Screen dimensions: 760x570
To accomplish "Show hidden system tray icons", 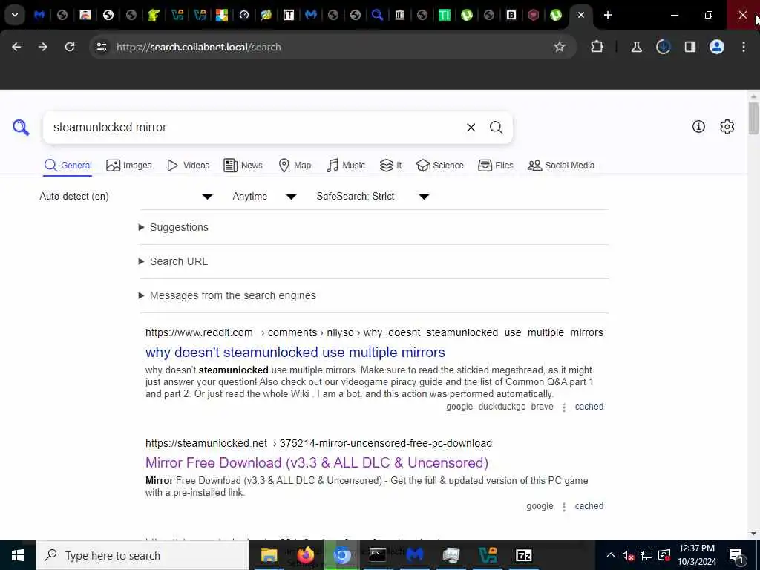I will (x=610, y=555).
